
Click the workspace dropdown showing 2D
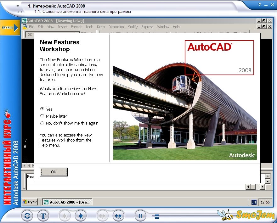click(52, 35)
